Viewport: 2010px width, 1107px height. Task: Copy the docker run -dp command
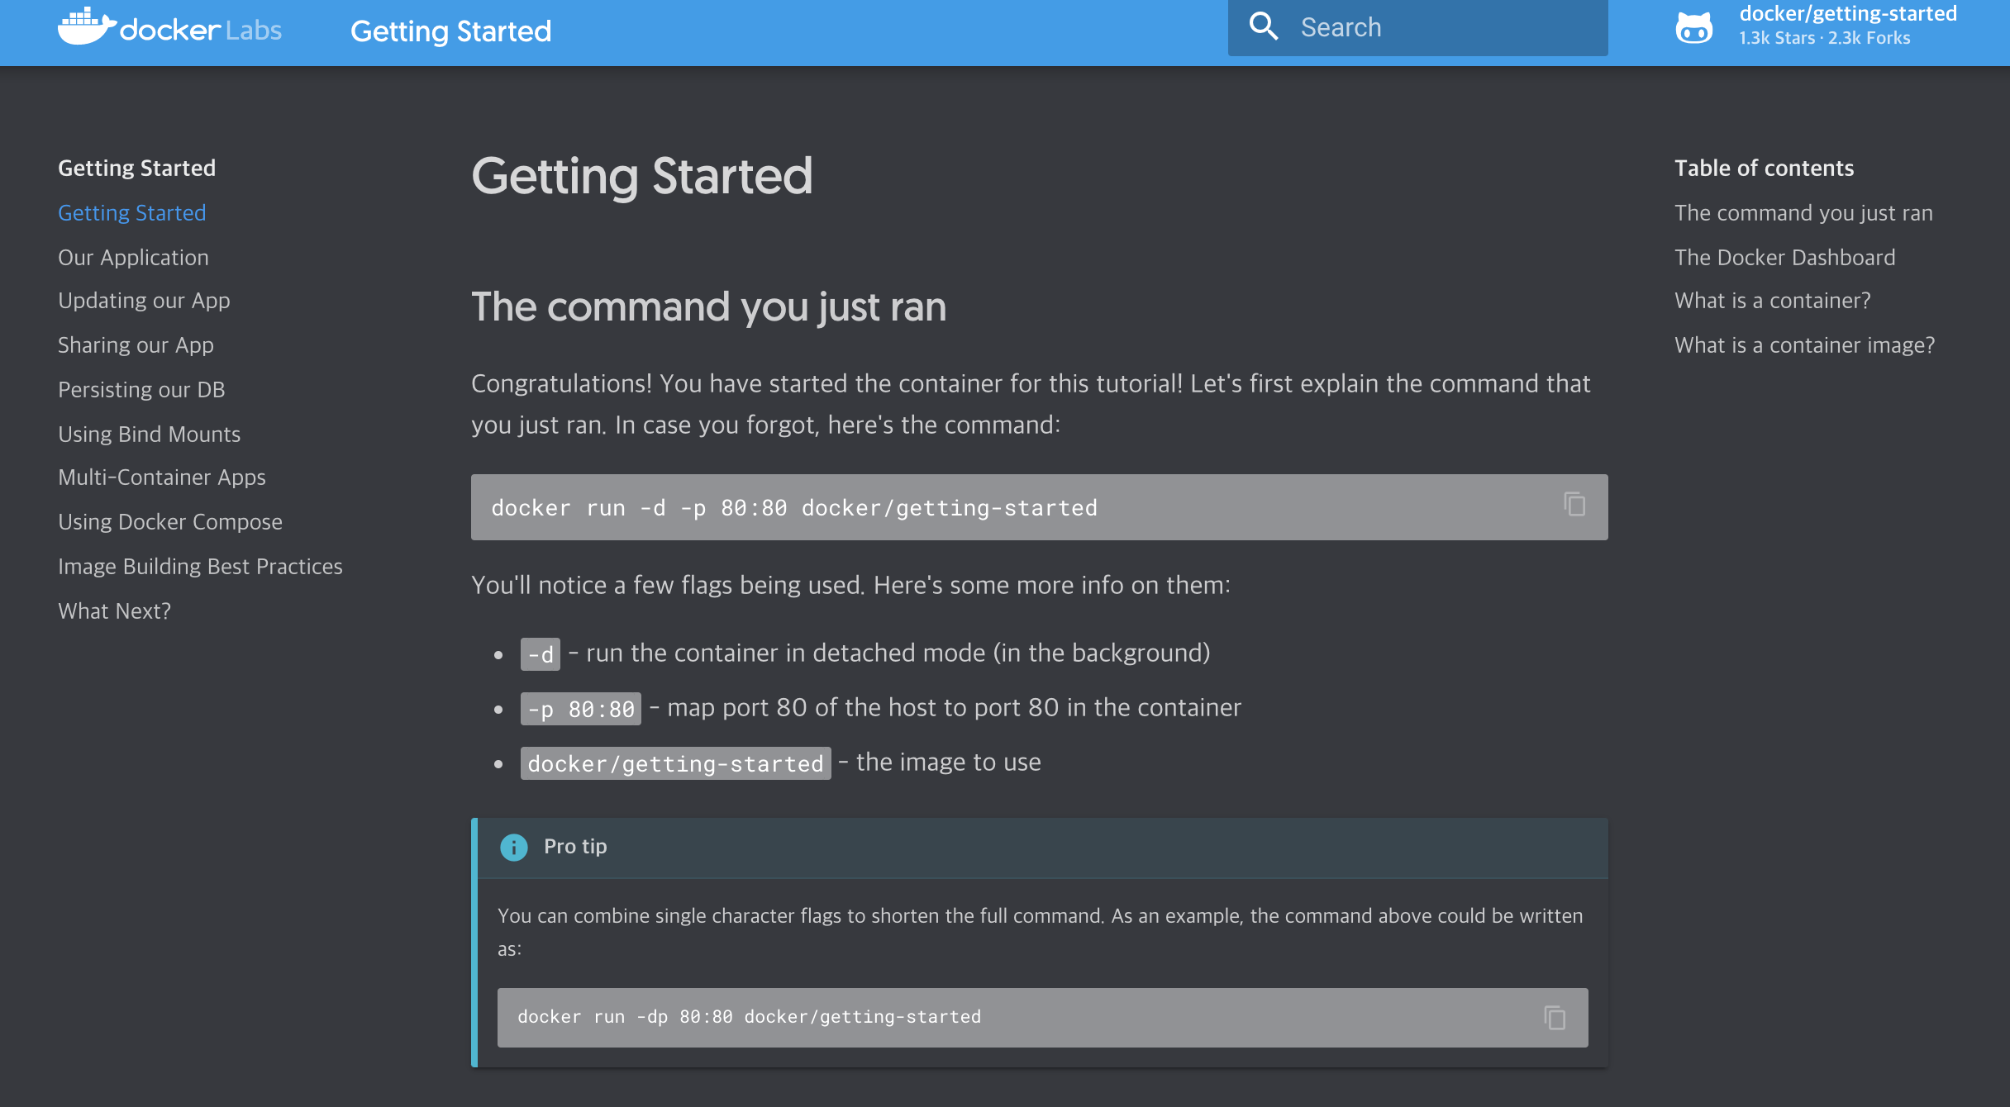1555,1017
